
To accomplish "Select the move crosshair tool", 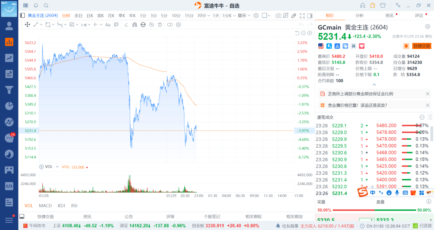I will click(27, 24).
